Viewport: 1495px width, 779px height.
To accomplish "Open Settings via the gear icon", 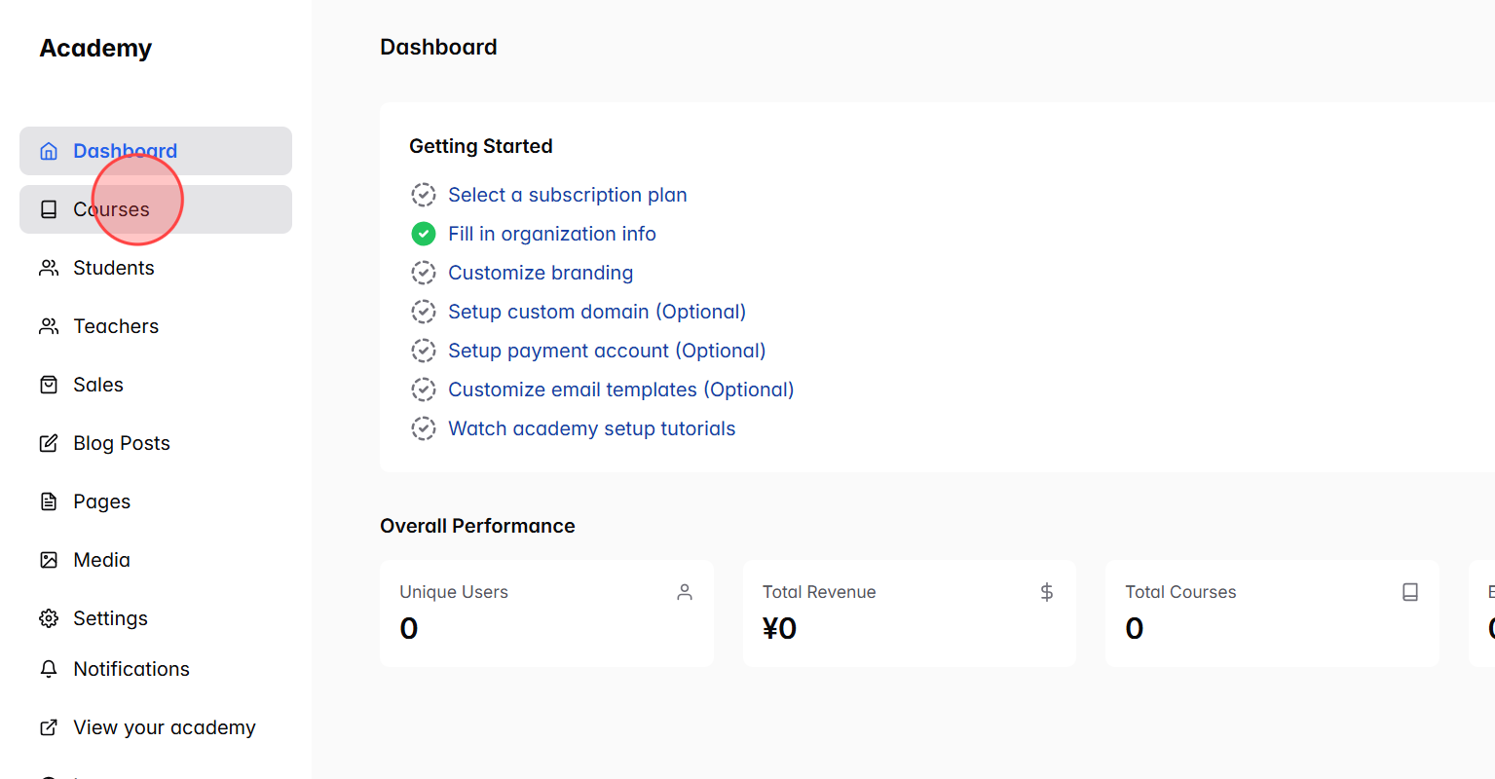I will pyautogui.click(x=49, y=617).
